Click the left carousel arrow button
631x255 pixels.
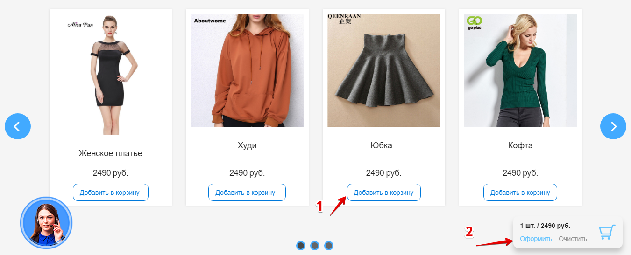tap(18, 126)
